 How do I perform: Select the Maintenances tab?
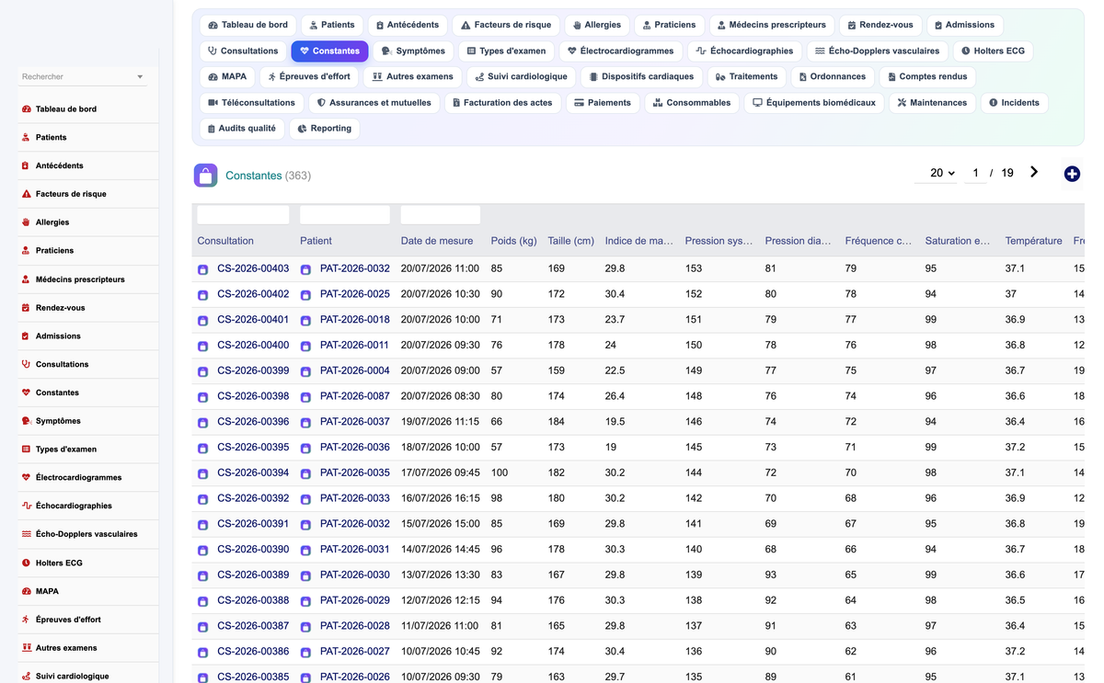pyautogui.click(x=931, y=102)
